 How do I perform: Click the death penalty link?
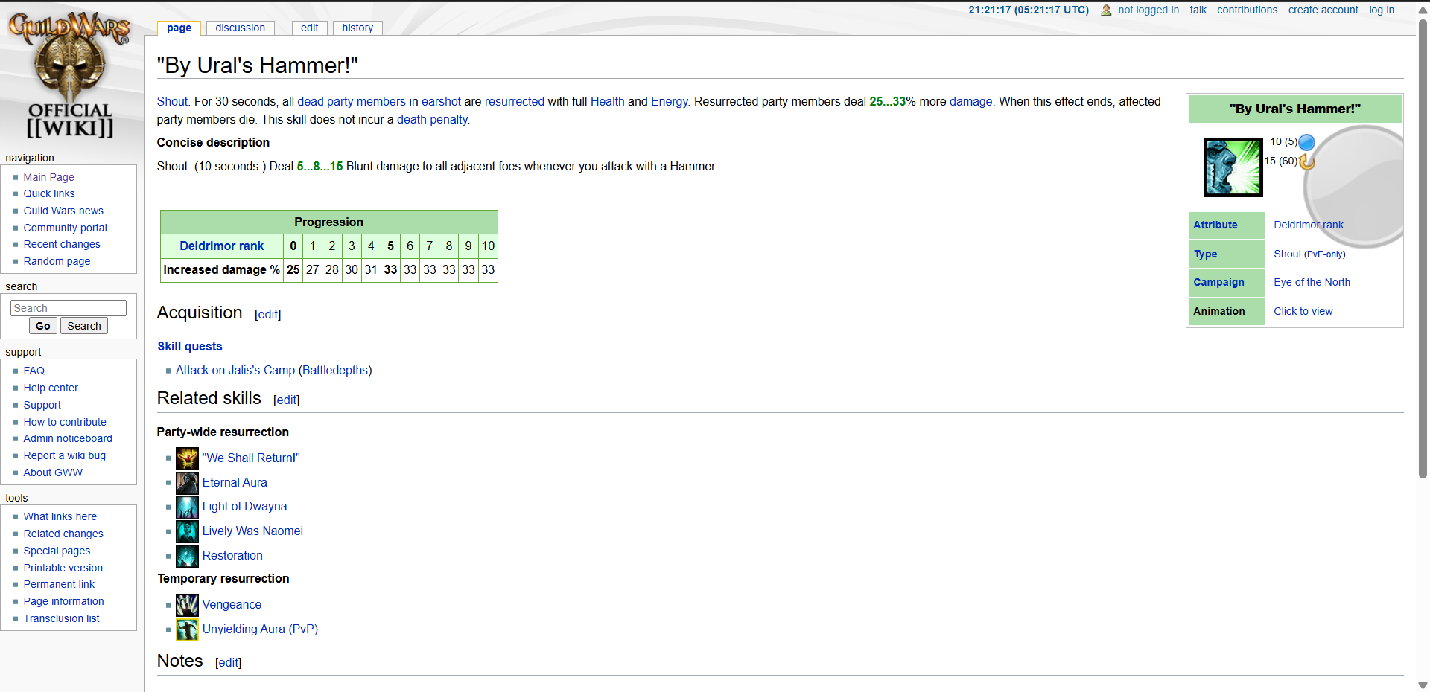433,119
